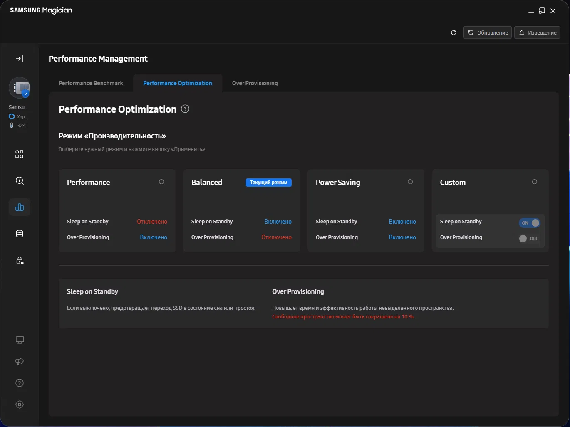
Task: Open Performance Management bar chart icon
Action: tap(20, 207)
